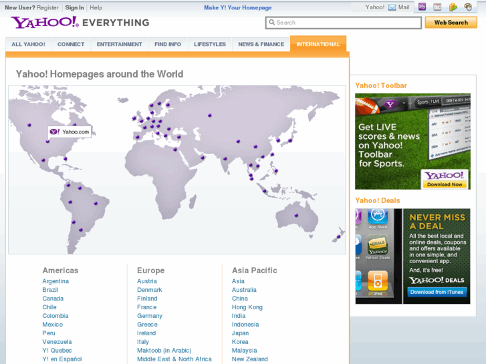
Task: Select the Japan dot on the map
Action: (x=290, y=141)
